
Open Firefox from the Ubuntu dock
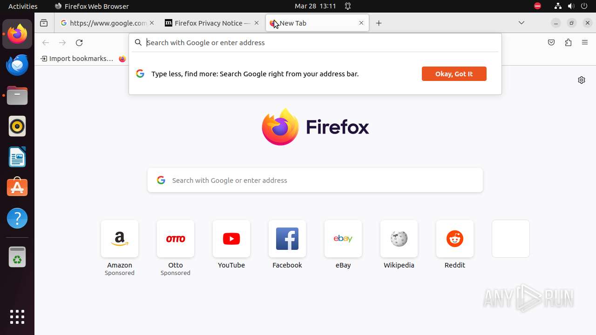pyautogui.click(x=17, y=34)
